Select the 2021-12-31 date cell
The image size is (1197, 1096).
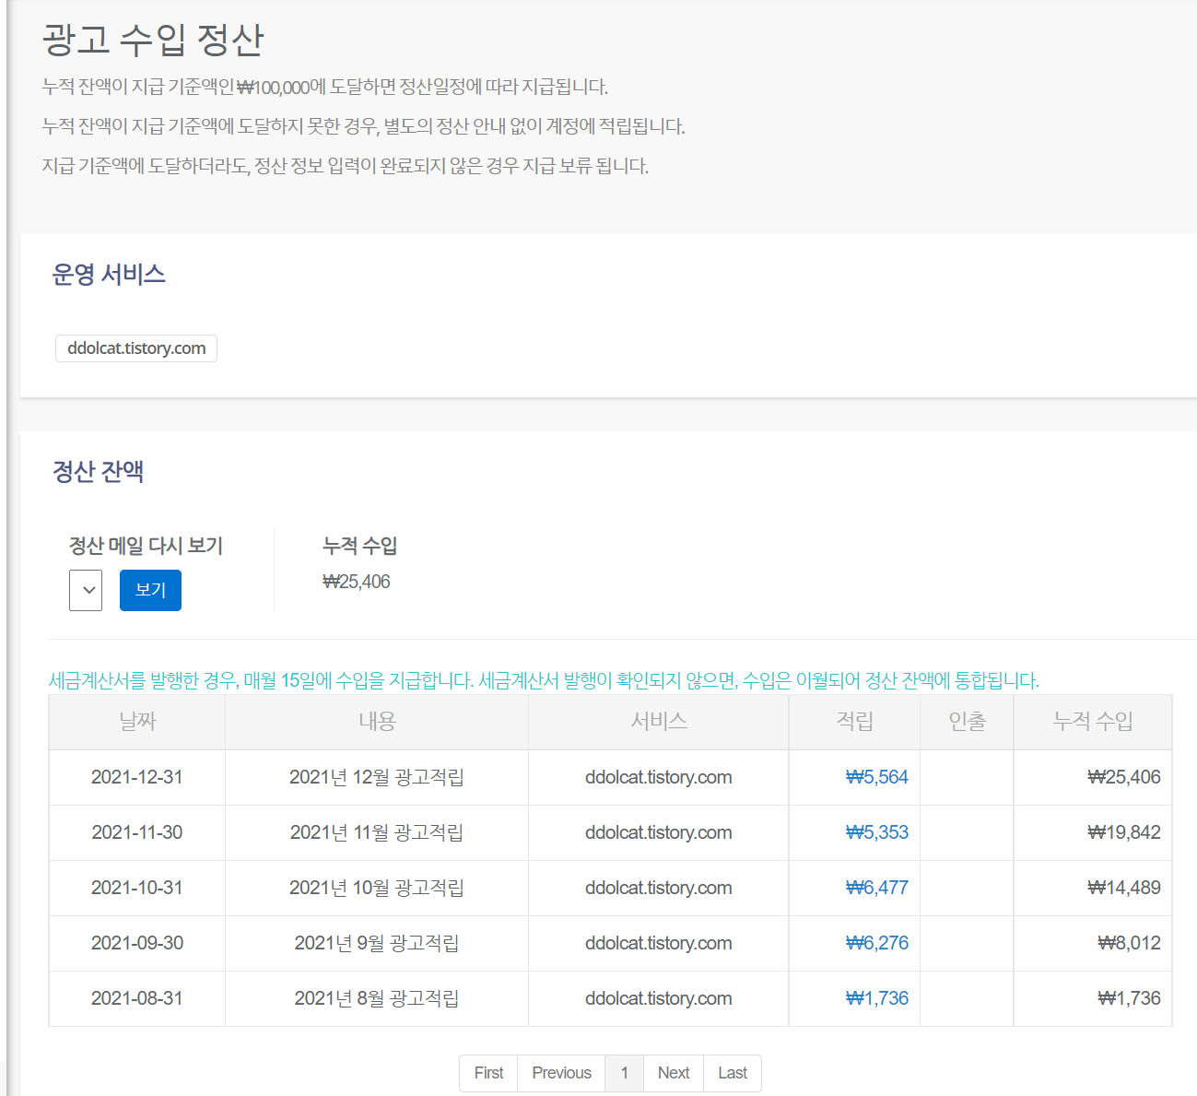pos(137,777)
